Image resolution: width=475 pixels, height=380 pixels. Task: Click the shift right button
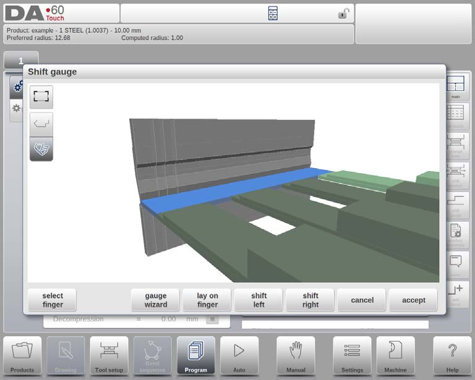tap(310, 300)
